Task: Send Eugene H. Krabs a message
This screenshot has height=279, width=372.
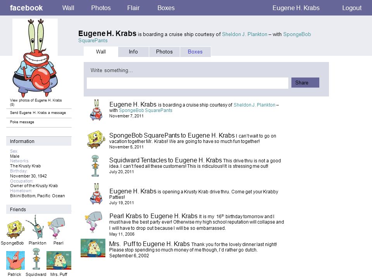Action: 38,113
